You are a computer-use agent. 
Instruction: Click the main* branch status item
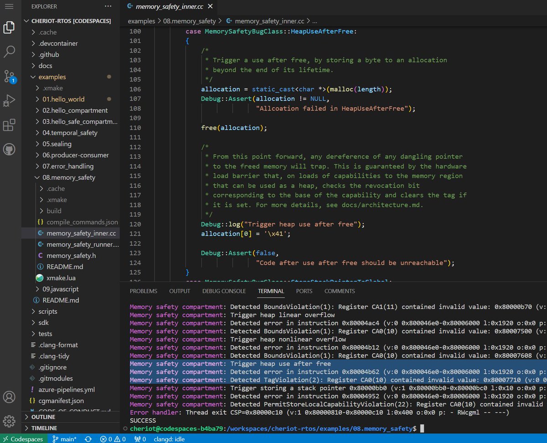[x=64, y=439]
